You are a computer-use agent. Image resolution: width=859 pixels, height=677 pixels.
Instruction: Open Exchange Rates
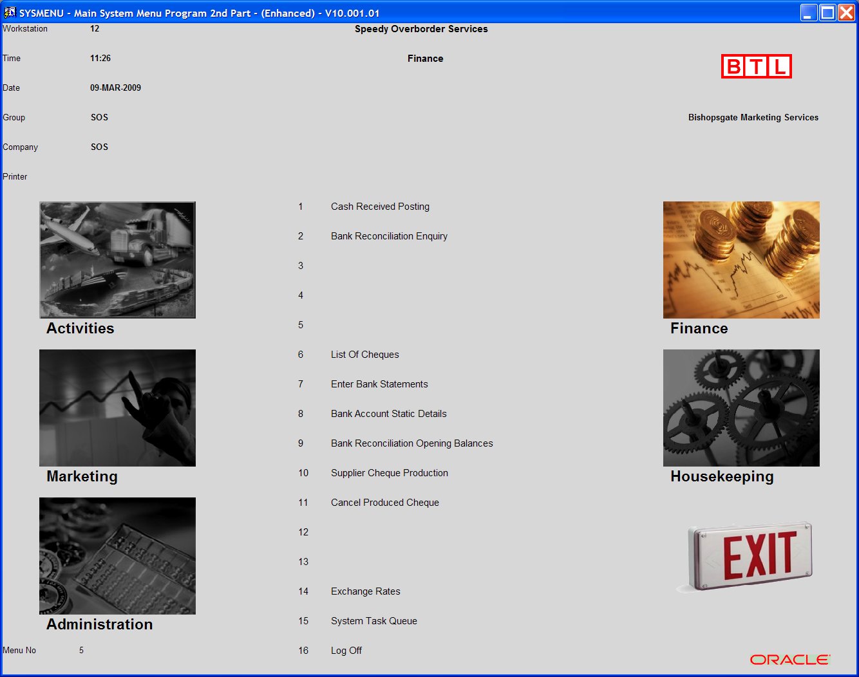click(x=366, y=591)
